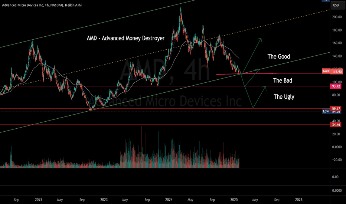Click the 100.00 price scale value
346x204 pixels.
coord(337,82)
